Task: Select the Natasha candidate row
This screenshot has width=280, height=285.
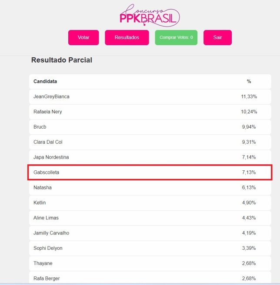Action: [150, 187]
